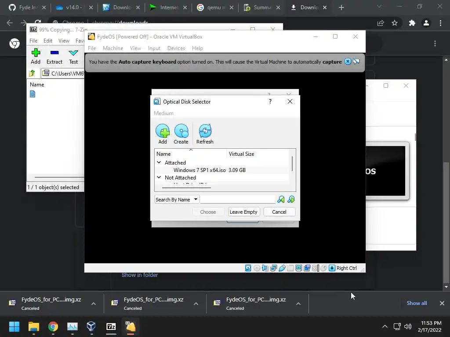Screen dimensions: 450x337
Task: Open File Explorer from taskbar
Action: [33, 326]
